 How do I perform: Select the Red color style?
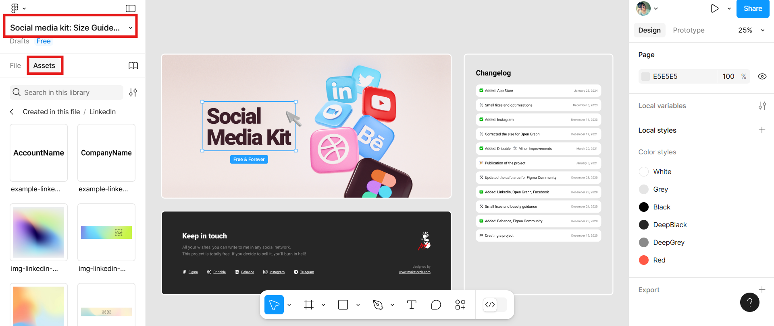652,260
